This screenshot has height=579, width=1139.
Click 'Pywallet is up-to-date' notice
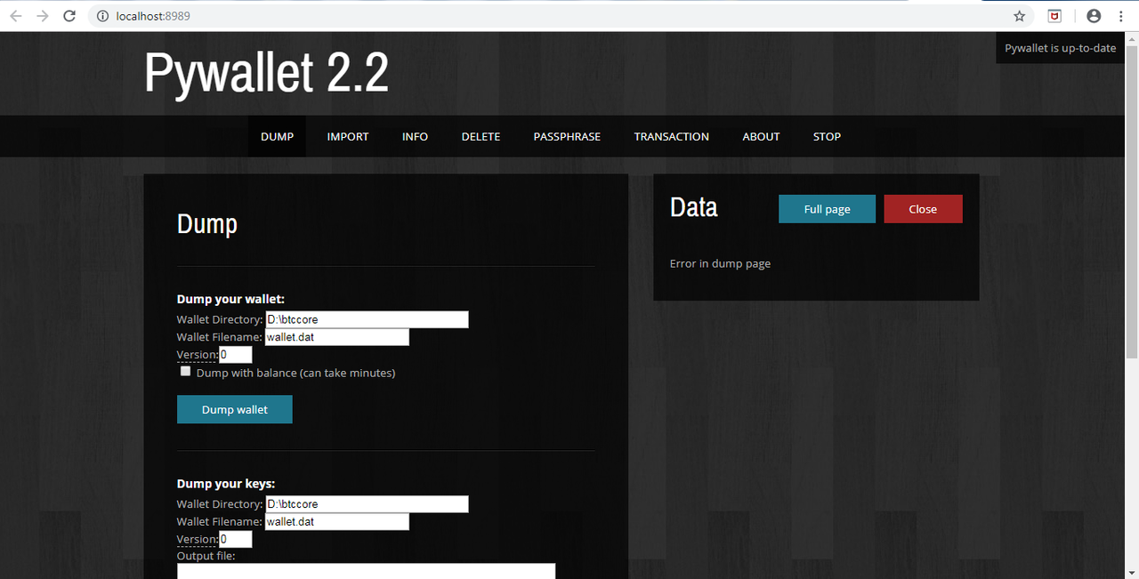pyautogui.click(x=1061, y=48)
